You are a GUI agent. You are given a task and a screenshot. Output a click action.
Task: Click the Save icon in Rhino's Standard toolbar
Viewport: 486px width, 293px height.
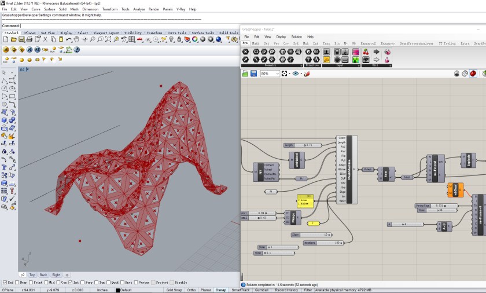coord(21,40)
